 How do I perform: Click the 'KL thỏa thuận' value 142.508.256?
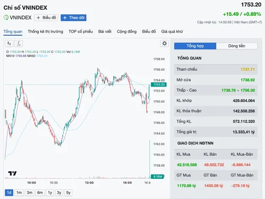pos(244,111)
